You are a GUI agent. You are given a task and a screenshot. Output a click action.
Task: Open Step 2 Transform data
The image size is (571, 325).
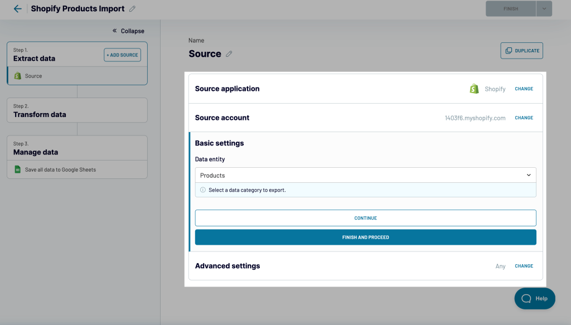(77, 110)
